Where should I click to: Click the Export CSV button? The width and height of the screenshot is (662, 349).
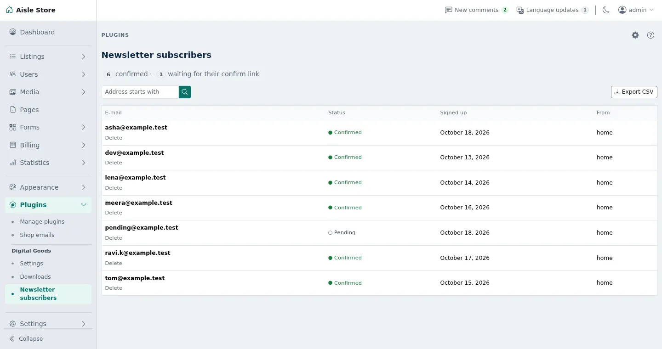point(634,92)
